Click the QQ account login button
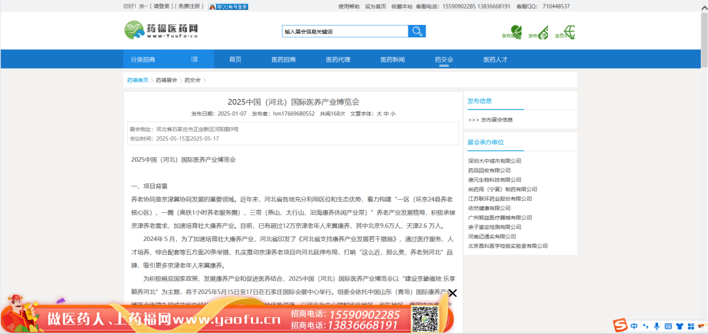The image size is (708, 334). click(x=228, y=7)
